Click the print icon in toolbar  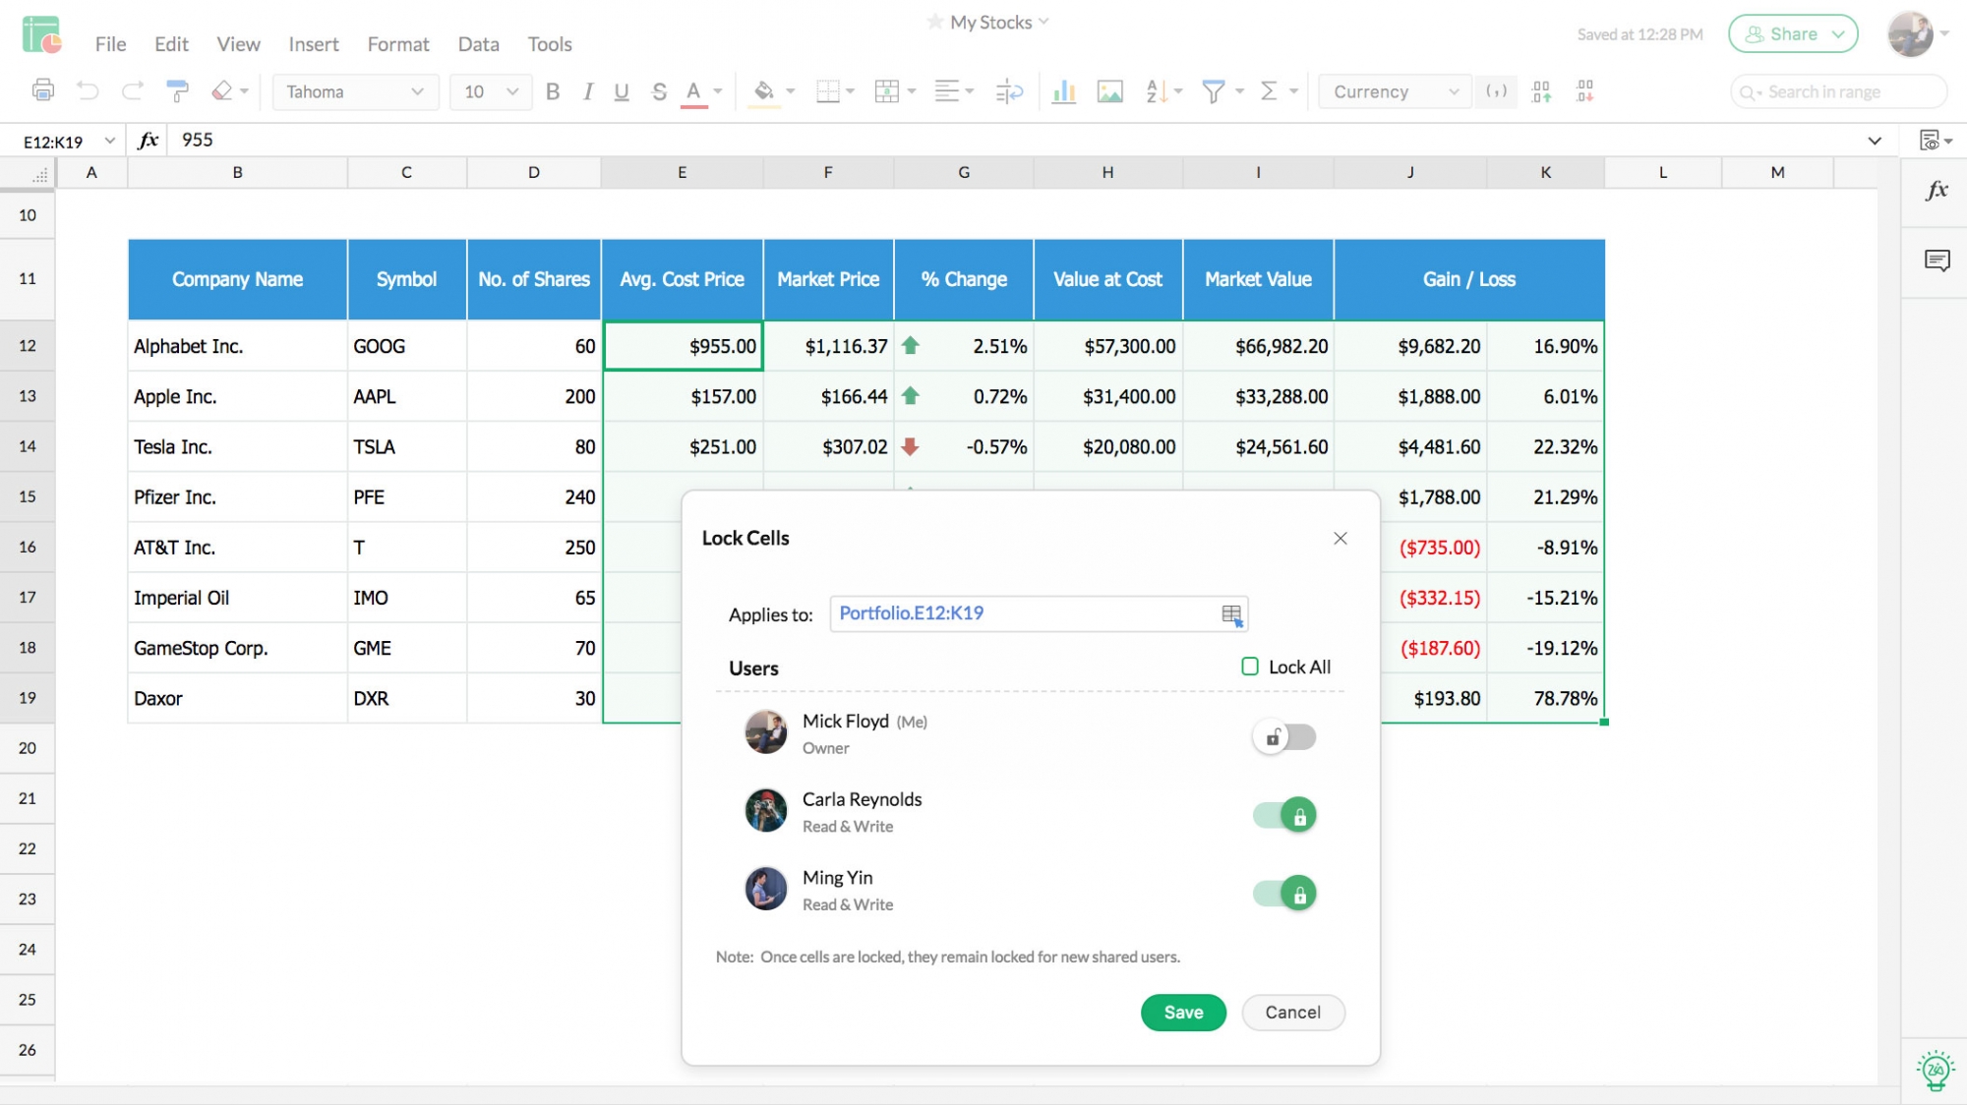43,90
